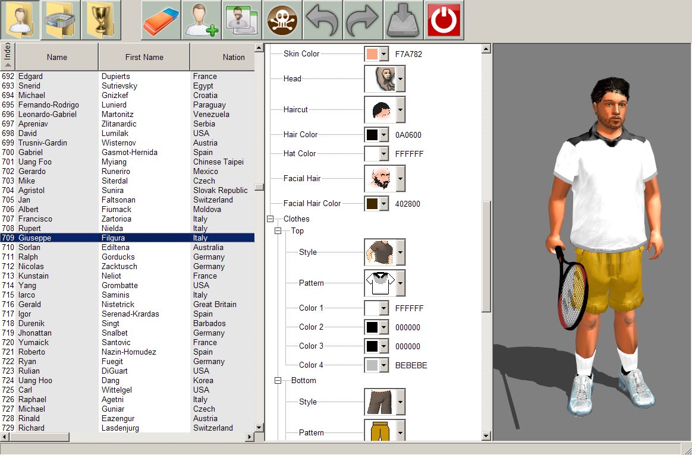This screenshot has width=692, height=455.
Task: Select player 707 Francisco Zartorioa
Action: point(127,219)
